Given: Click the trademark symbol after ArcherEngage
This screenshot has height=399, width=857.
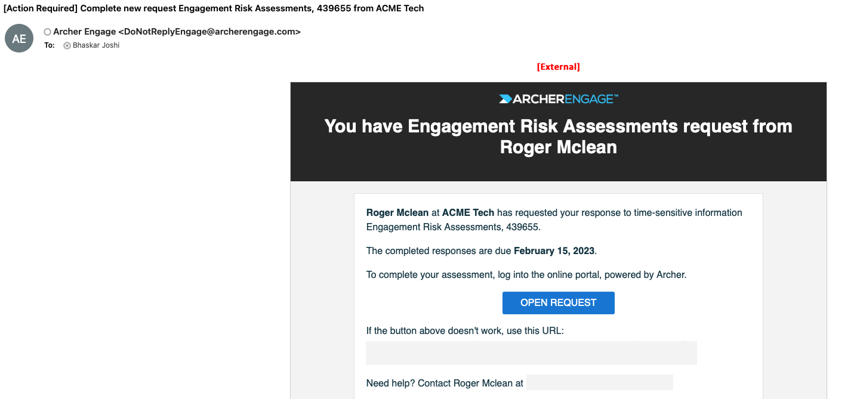Looking at the screenshot, I should (x=616, y=95).
